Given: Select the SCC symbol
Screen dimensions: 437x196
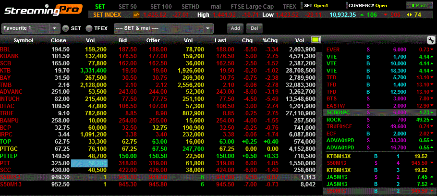Looking at the screenshot, I should (x=5, y=170).
